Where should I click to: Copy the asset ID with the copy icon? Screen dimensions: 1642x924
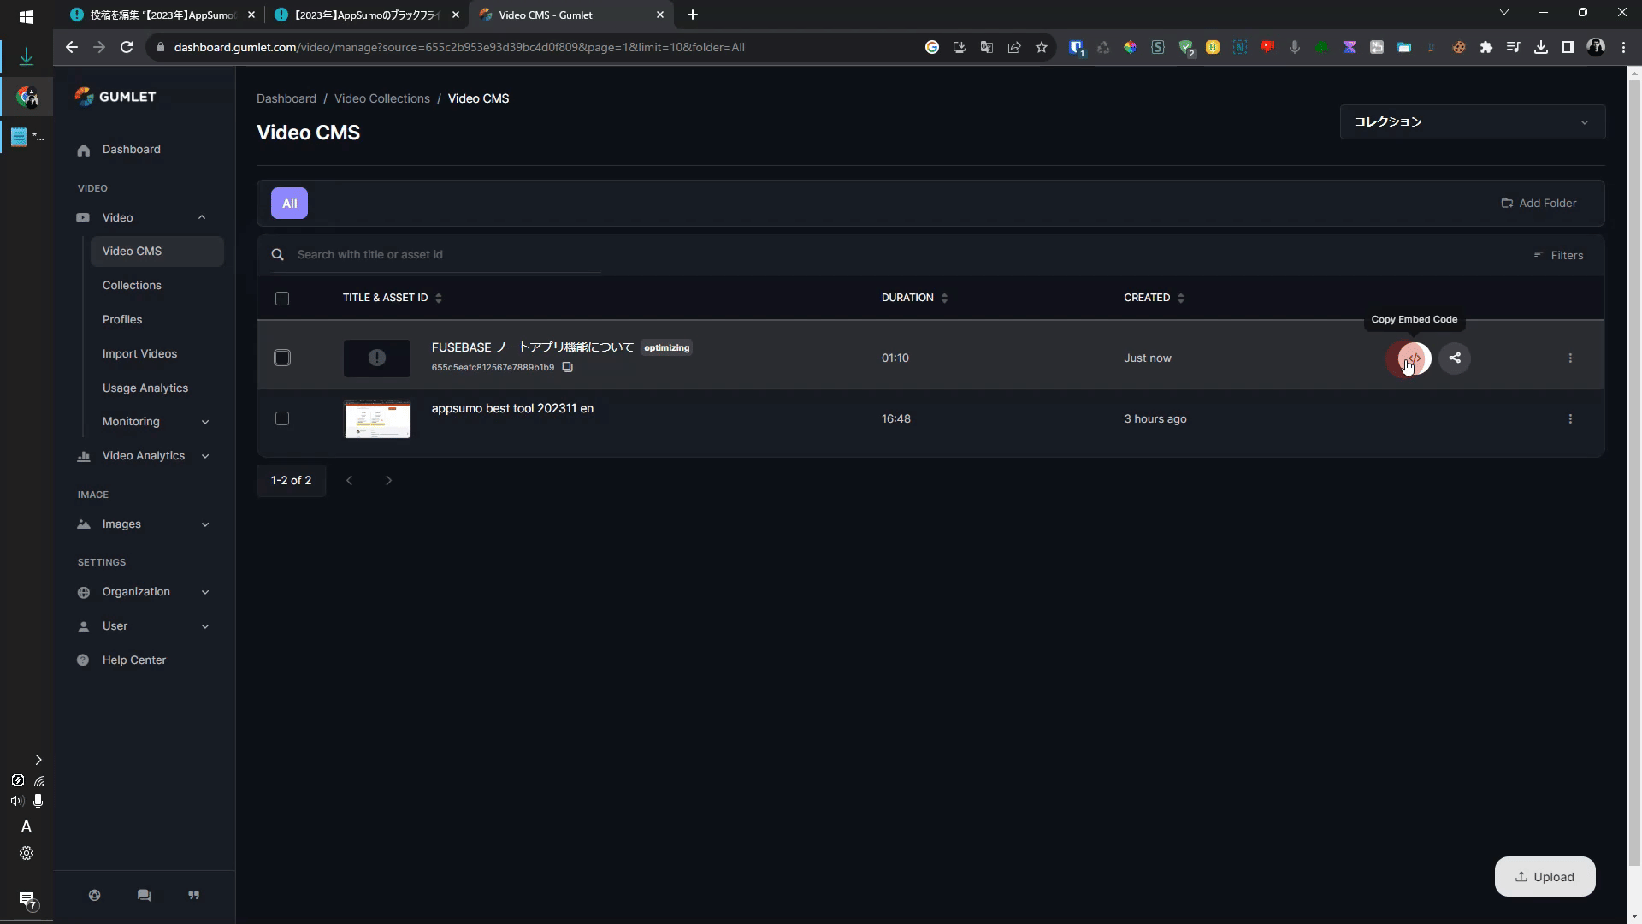pyautogui.click(x=567, y=368)
